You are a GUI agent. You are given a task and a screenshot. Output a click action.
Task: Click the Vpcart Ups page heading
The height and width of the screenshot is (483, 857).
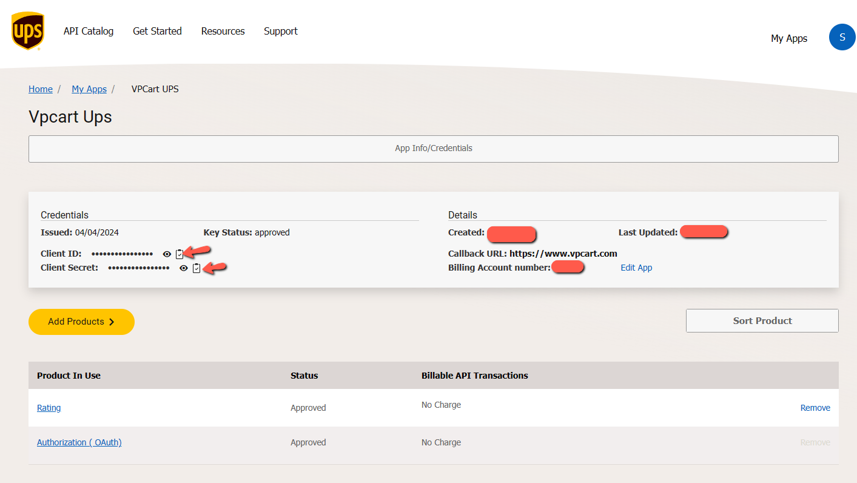[70, 117]
